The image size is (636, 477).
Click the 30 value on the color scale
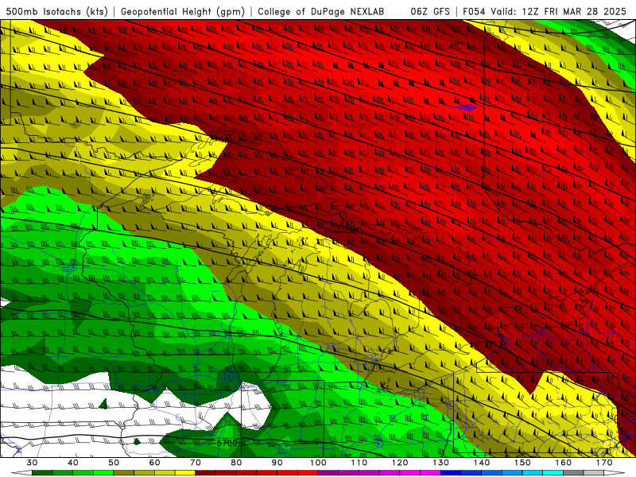pyautogui.click(x=32, y=463)
